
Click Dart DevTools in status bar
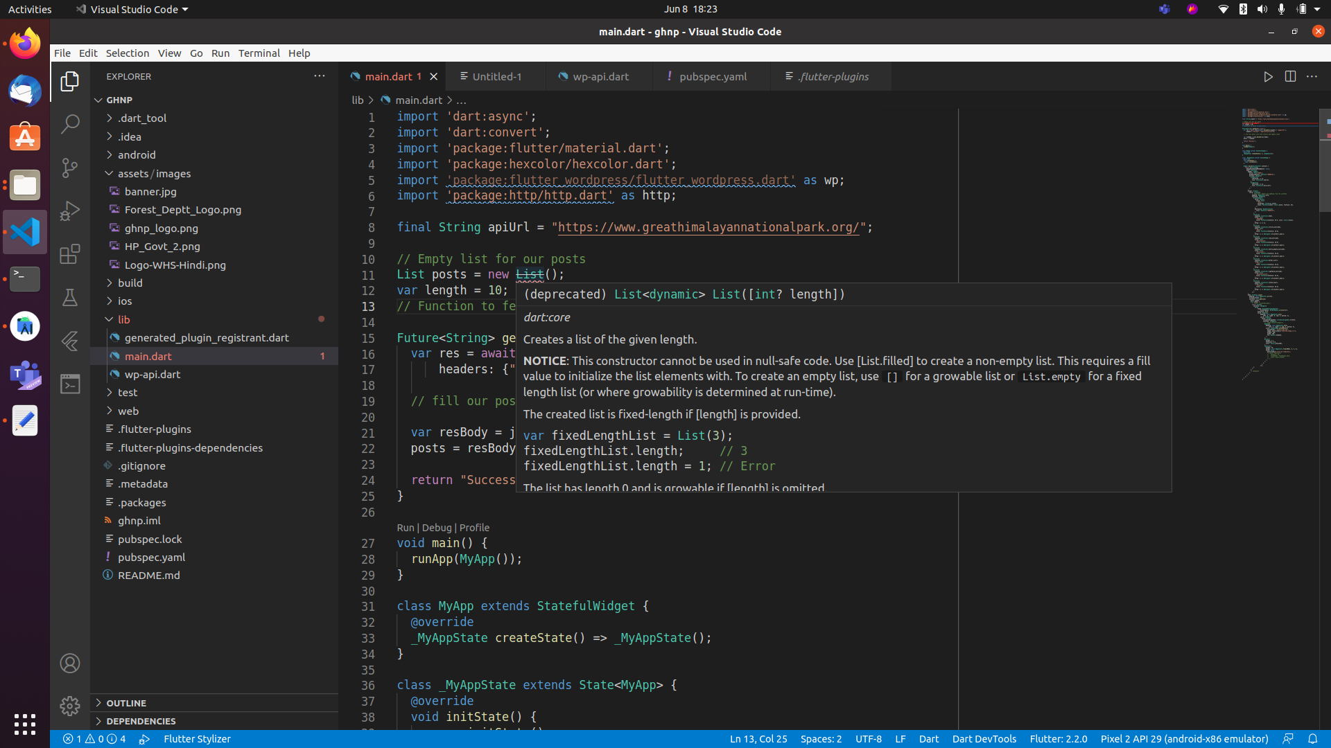coord(984,739)
